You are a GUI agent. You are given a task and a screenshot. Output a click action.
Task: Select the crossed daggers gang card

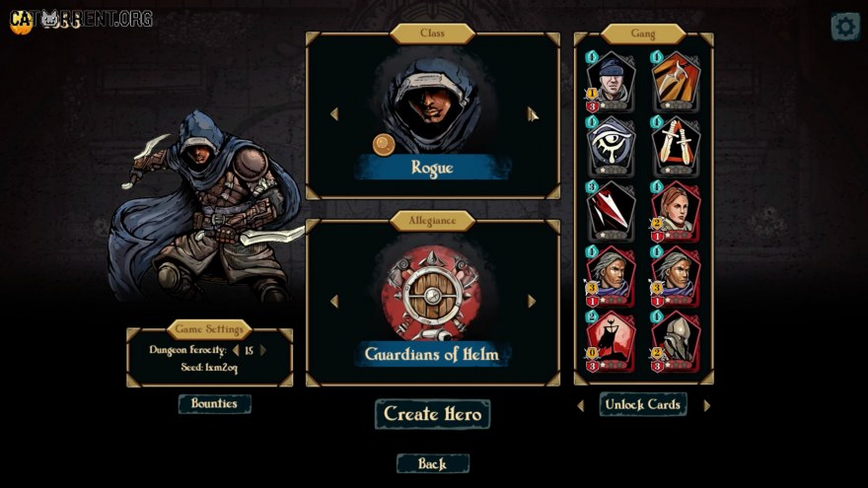point(676,146)
